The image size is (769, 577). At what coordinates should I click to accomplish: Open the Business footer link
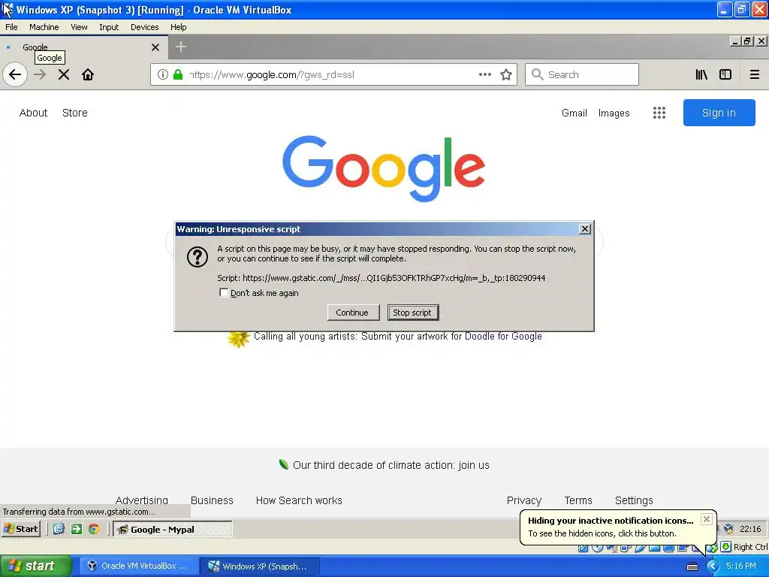[x=212, y=500]
